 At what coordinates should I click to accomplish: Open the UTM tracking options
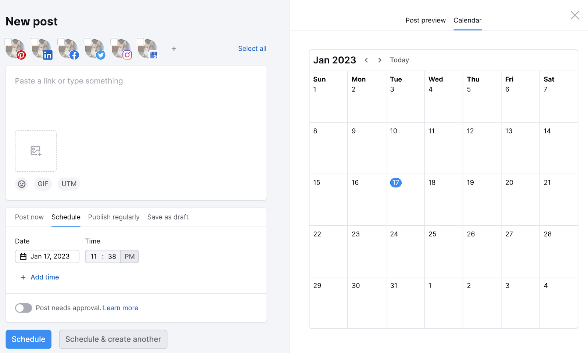(68, 184)
